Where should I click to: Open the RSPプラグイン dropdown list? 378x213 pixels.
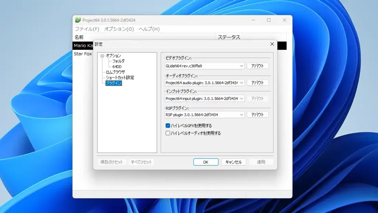point(242,114)
